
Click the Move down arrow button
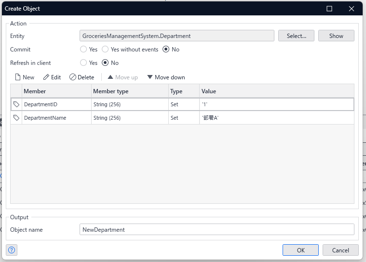pos(166,77)
